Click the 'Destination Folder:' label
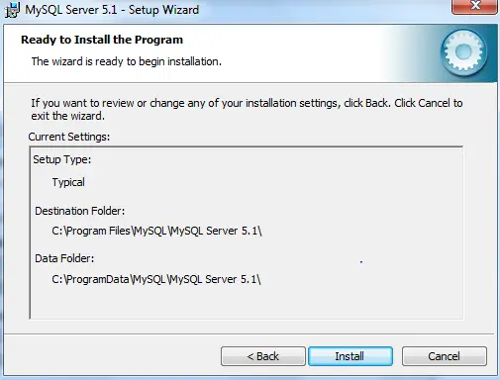Viewport: 500px width, 380px height. [80, 211]
